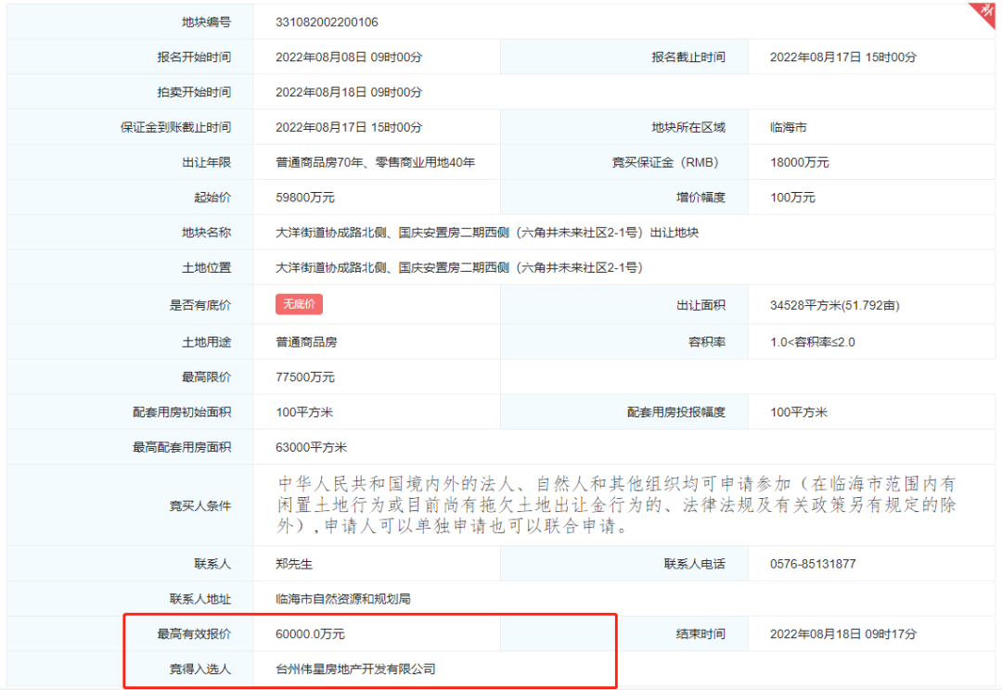Click the 最高配套用房面积 value 63000平方米
Screen dimensions: 1002x690
tap(311, 448)
